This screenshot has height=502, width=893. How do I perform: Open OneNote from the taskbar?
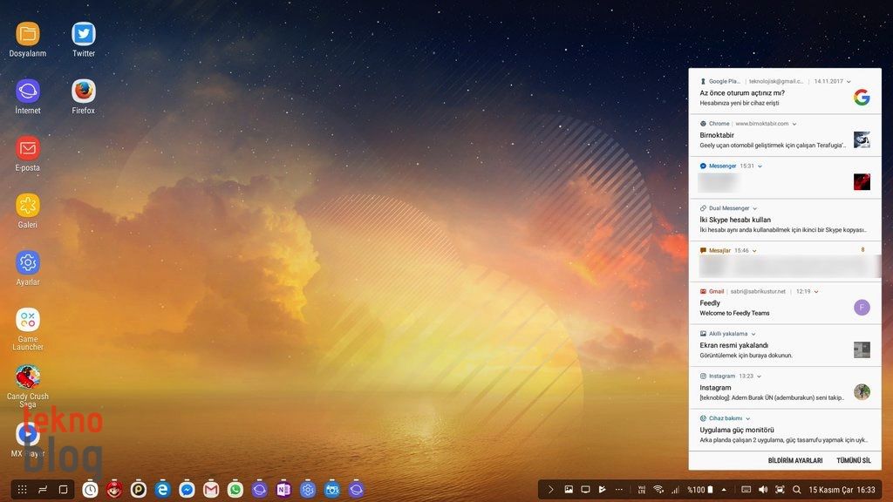coord(283,490)
